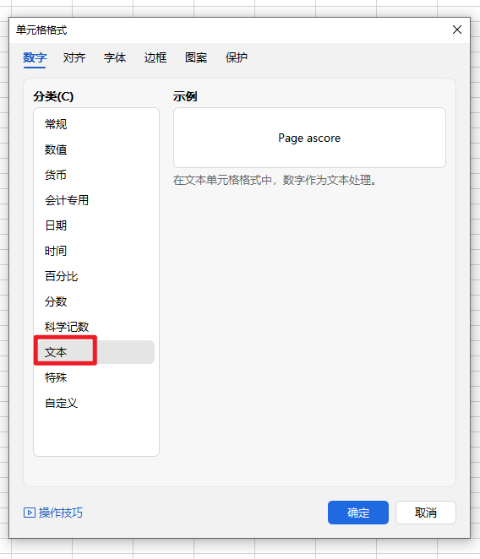Select the 文本 category
Image resolution: width=480 pixels, height=559 pixels.
pos(96,352)
